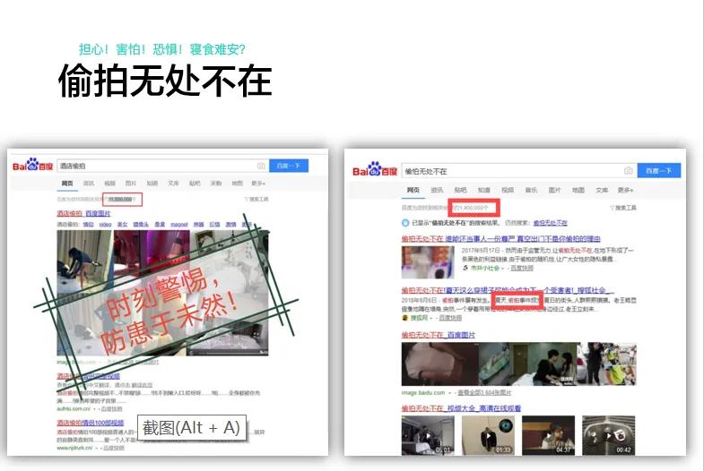Open 百度快照 link beside 市井小社会
Image resolution: width=704 pixels, height=471 pixels.
click(522, 268)
